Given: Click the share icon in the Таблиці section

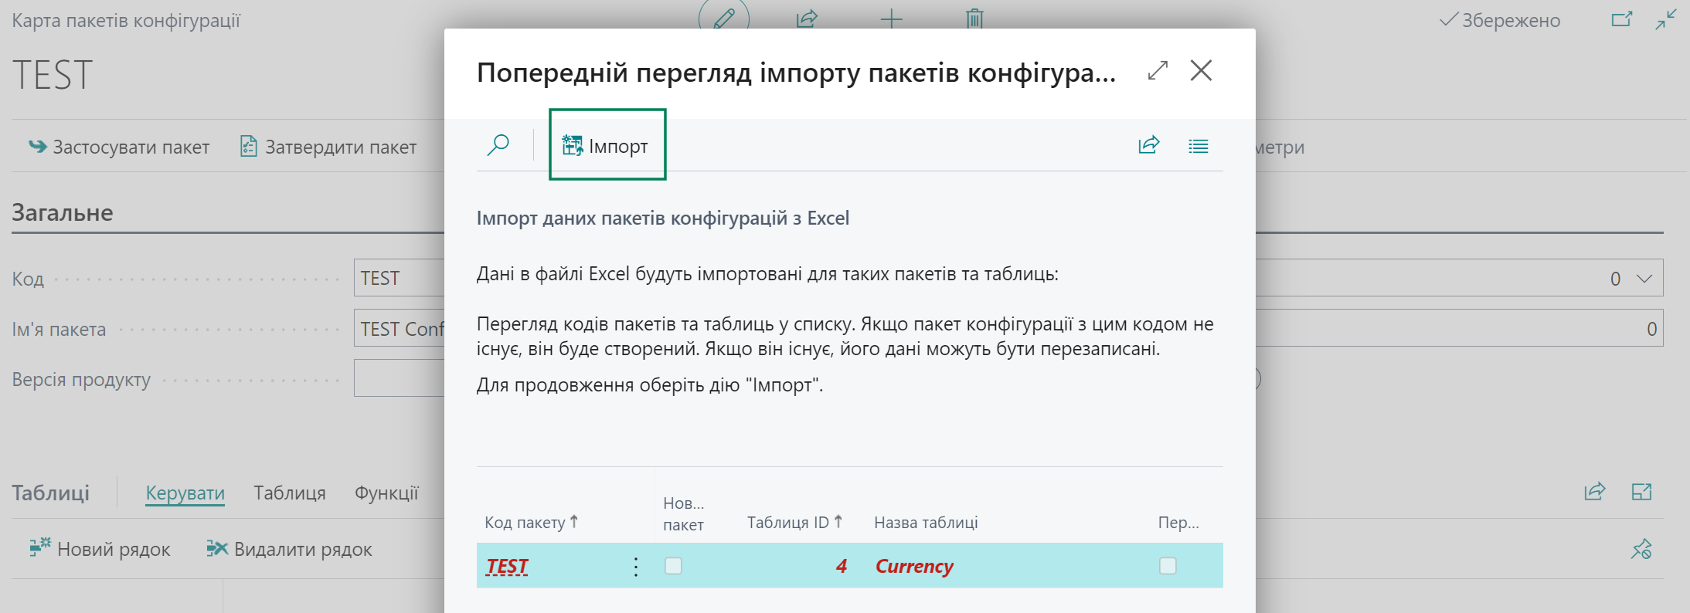Looking at the screenshot, I should click(x=1595, y=491).
